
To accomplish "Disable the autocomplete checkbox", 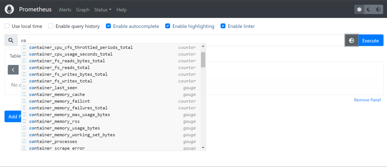I will pyautogui.click(x=108, y=26).
